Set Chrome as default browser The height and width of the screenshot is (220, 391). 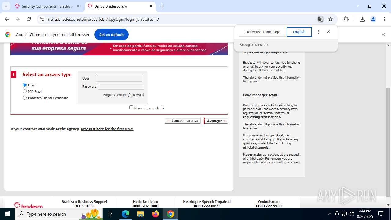coord(111,35)
